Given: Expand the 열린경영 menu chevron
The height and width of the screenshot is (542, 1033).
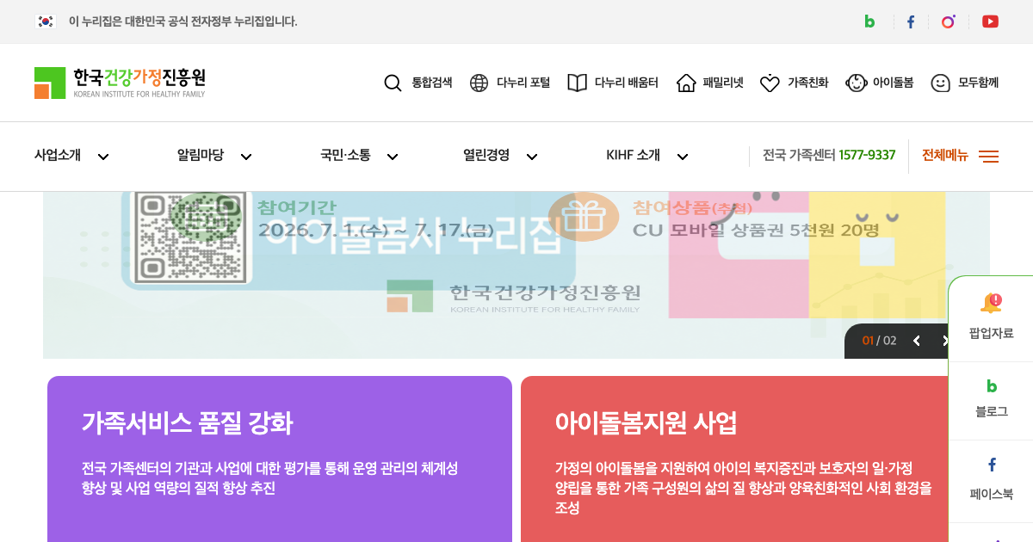Looking at the screenshot, I should [532, 157].
